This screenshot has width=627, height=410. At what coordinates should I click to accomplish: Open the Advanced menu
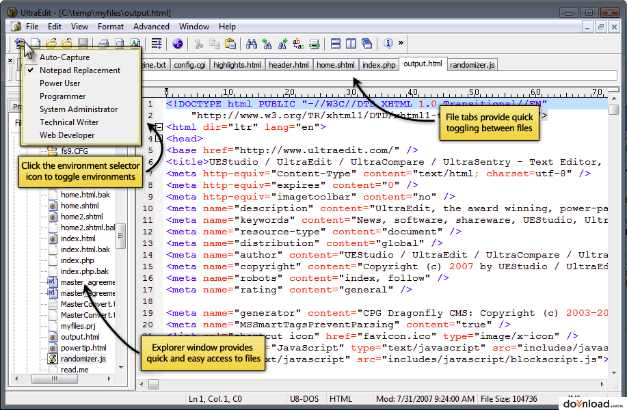click(151, 27)
